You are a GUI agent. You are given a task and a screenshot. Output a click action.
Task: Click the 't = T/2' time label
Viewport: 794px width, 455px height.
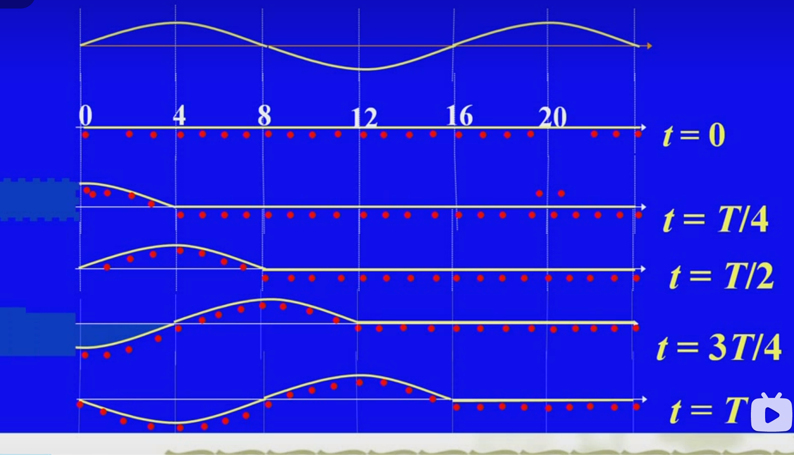point(721,277)
